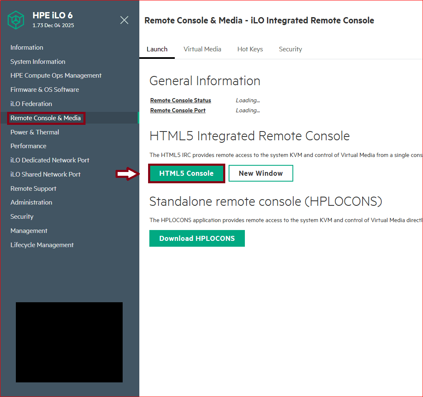This screenshot has height=397, width=423.
Task: Select the Security tab
Action: 290,49
